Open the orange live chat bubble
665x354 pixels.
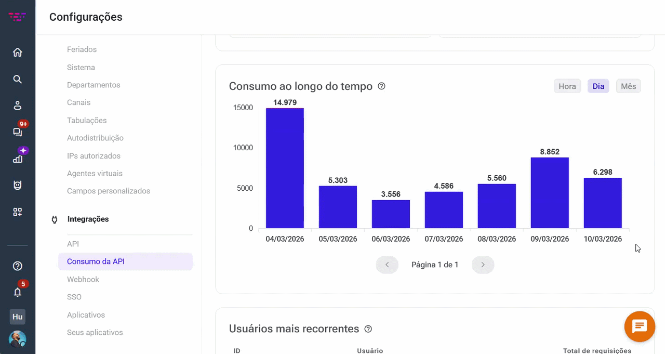(640, 326)
